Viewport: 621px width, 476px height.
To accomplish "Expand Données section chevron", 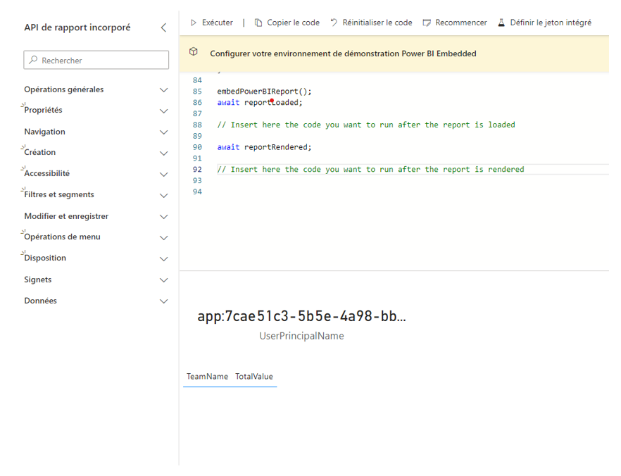I will pos(163,301).
